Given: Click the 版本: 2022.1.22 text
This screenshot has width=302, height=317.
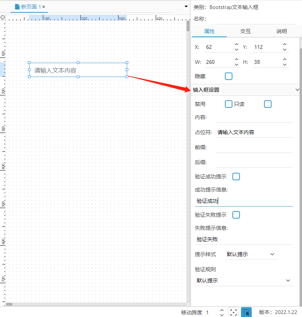Looking at the screenshot, I should [278, 312].
